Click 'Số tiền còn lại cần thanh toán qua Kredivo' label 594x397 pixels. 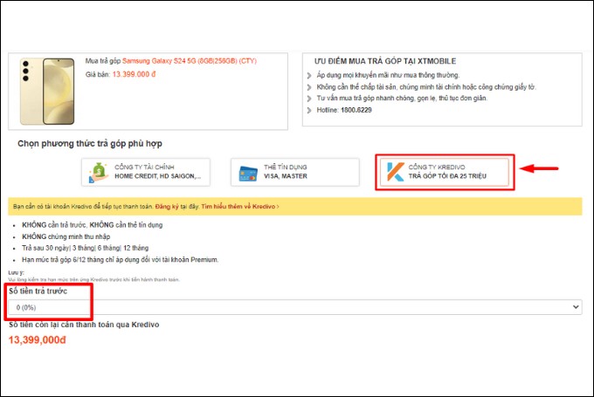click(84, 325)
